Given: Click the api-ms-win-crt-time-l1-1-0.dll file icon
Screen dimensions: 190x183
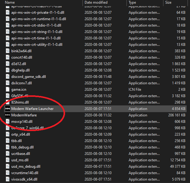Looking at the screenshot, I should [x=8, y=38].
